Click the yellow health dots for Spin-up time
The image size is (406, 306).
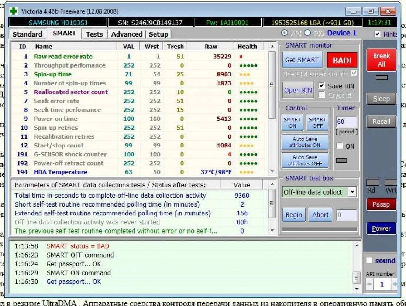pyautogui.click(x=245, y=74)
